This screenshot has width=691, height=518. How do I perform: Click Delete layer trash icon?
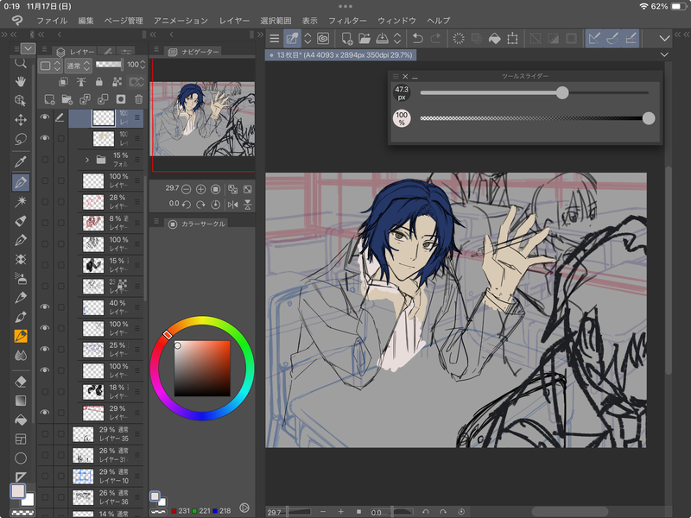pyautogui.click(x=138, y=99)
